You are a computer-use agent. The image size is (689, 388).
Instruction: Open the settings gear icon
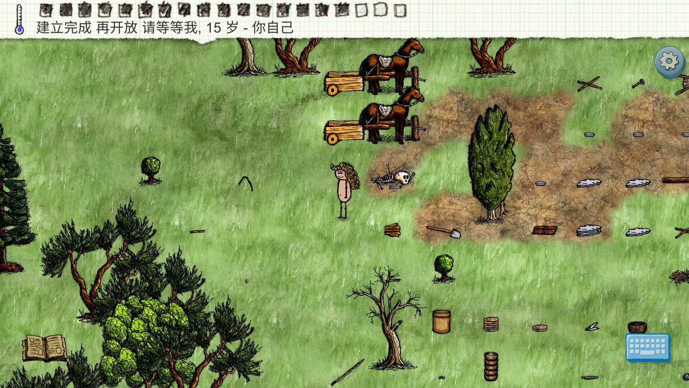(x=669, y=62)
